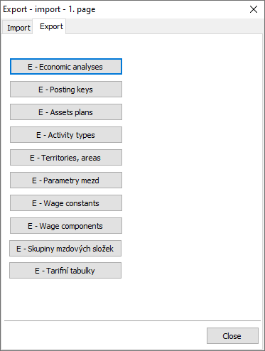The height and width of the screenshot is (351, 265).
Task: Select E - Wage components
Action: (x=66, y=226)
